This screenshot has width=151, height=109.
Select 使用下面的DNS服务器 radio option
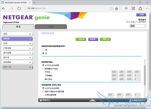click(43, 91)
